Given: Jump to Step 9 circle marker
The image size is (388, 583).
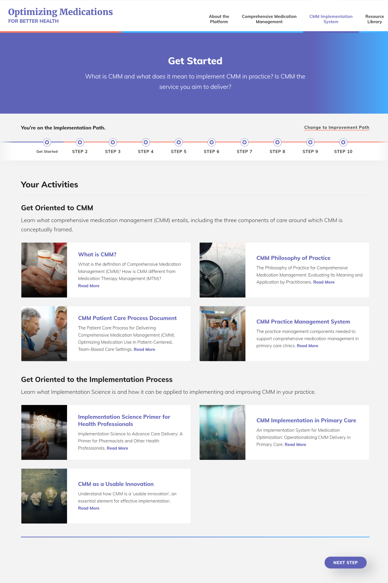Looking at the screenshot, I should (310, 142).
